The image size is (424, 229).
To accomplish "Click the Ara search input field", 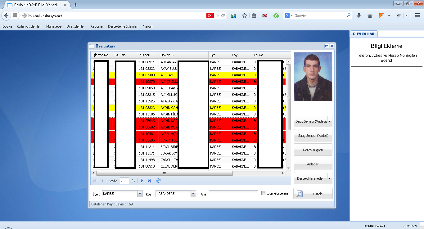I will click(233, 194).
